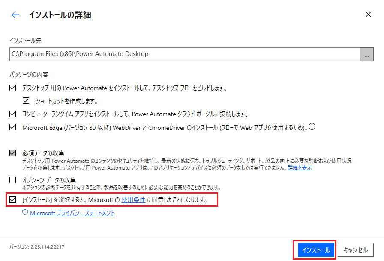384x261 pixels.
Task: Click the パッケージの内容 label
Action: click(29, 74)
